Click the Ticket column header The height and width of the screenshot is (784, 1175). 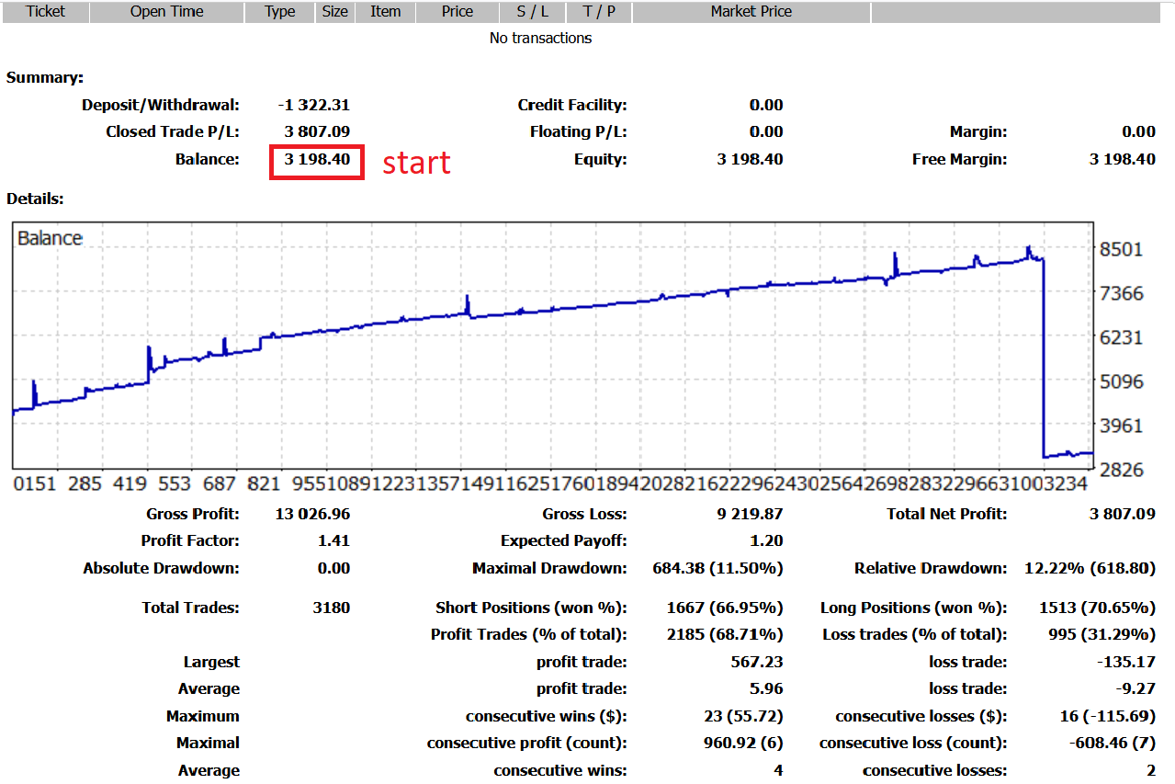[46, 12]
